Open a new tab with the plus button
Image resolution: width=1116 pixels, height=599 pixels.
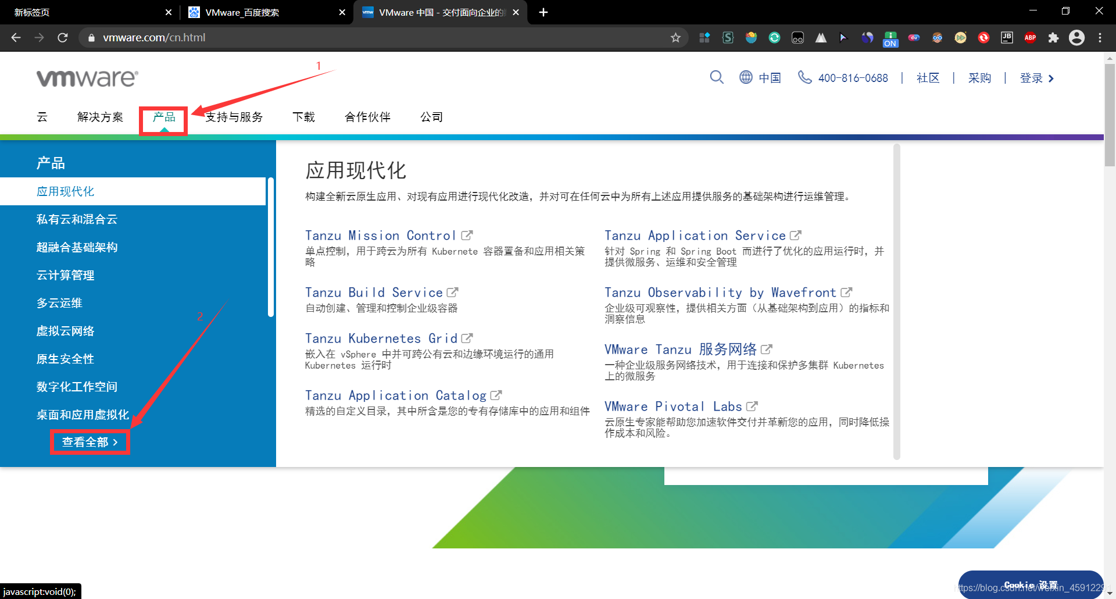click(543, 12)
